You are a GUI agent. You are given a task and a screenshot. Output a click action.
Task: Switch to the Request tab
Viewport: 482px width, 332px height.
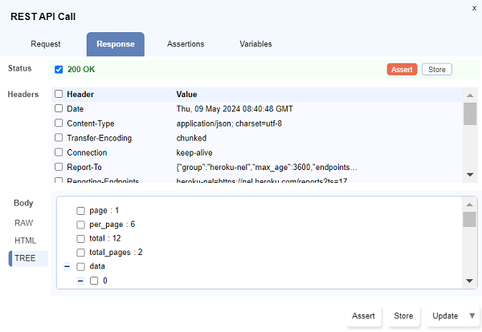[46, 44]
